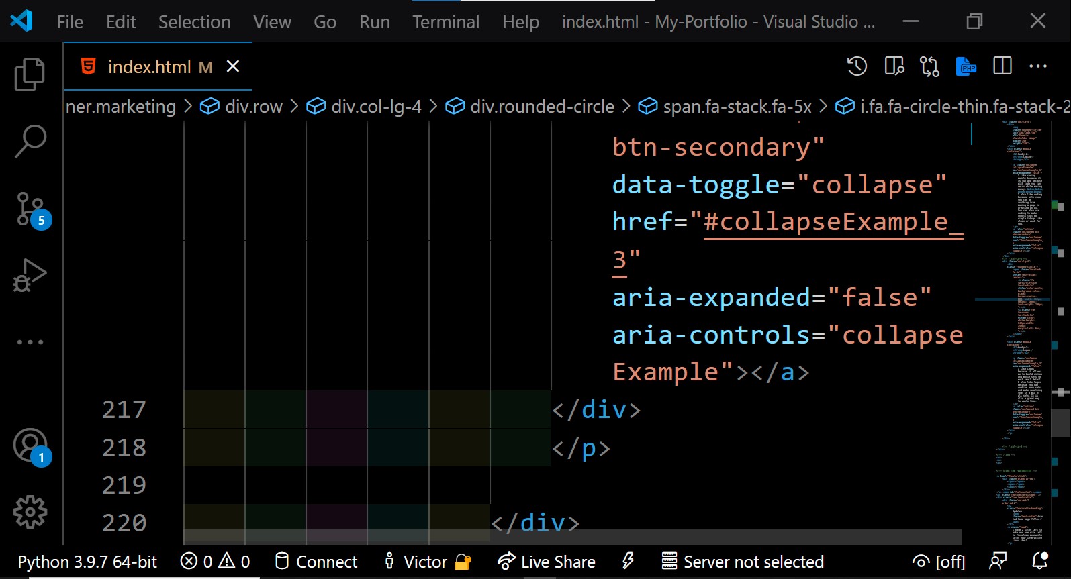Start Live Share session
This screenshot has width=1071, height=579.
(x=546, y=562)
